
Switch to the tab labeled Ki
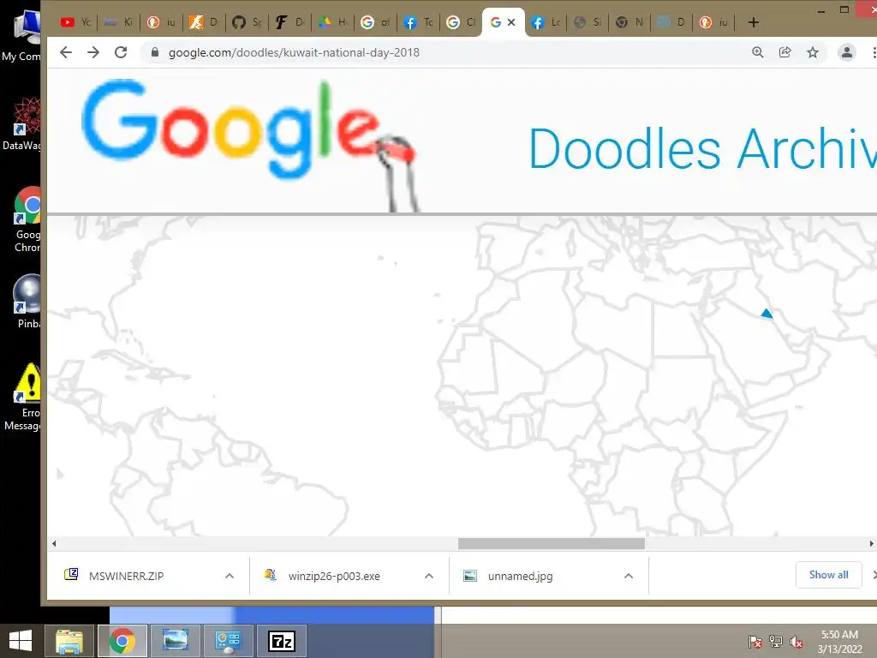point(118,22)
